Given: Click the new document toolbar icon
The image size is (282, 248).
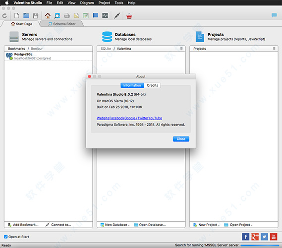Looking at the screenshot, I should (16, 16).
